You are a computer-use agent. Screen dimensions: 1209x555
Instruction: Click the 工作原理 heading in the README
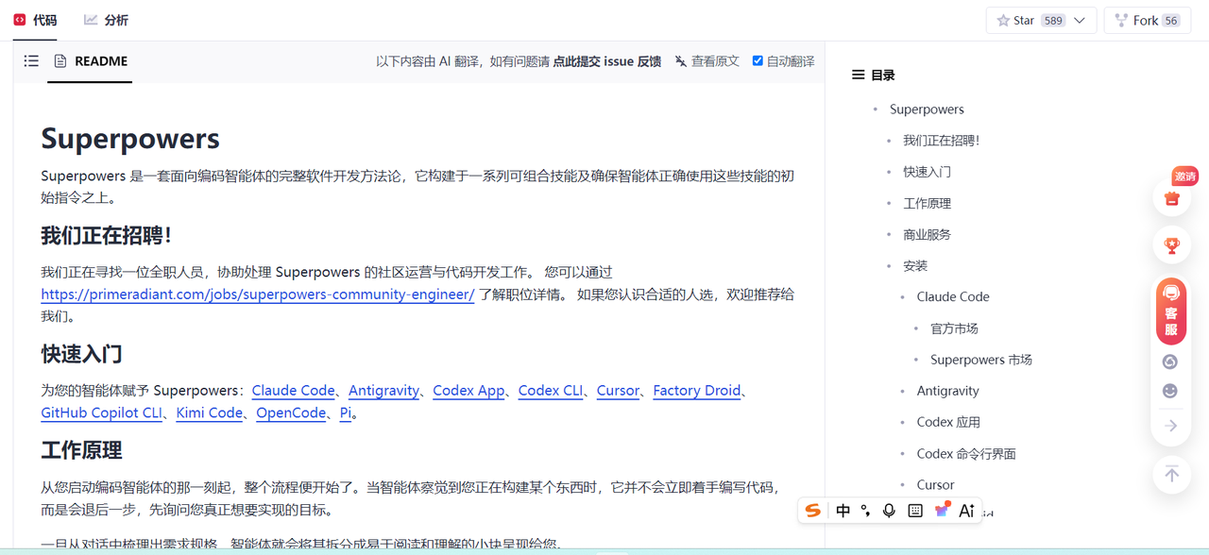click(x=81, y=450)
